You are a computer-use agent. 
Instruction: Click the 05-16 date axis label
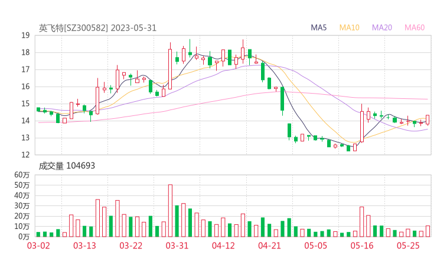362,245
